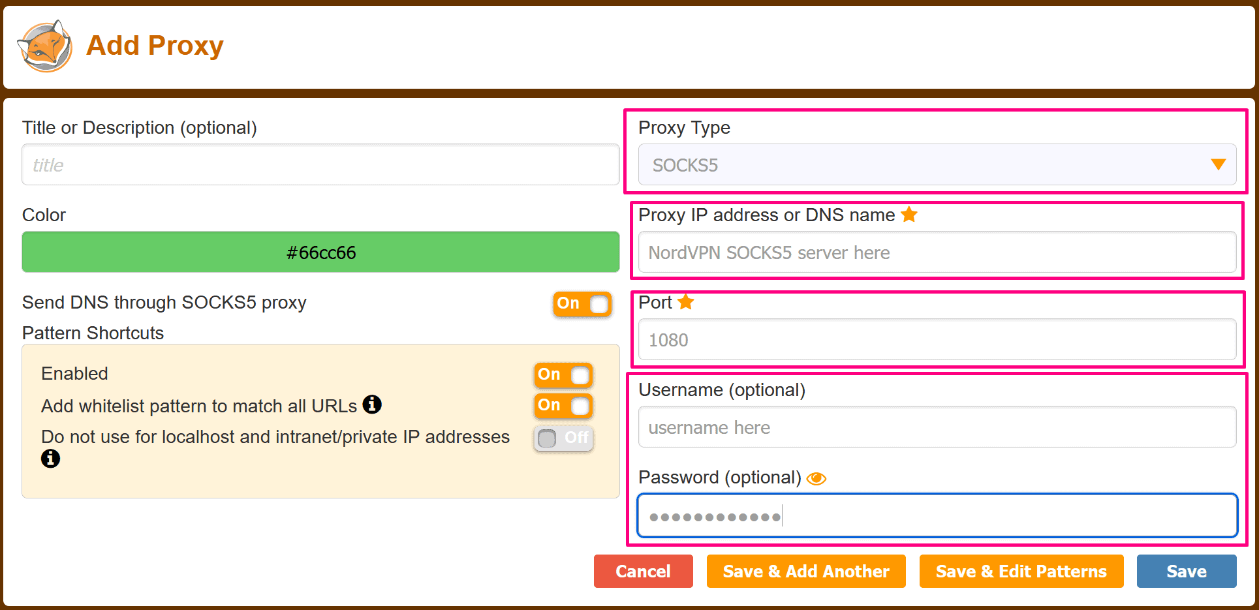Turn off Send DNS through SOCKS5 proxy
The image size is (1259, 610).
pyautogui.click(x=582, y=304)
